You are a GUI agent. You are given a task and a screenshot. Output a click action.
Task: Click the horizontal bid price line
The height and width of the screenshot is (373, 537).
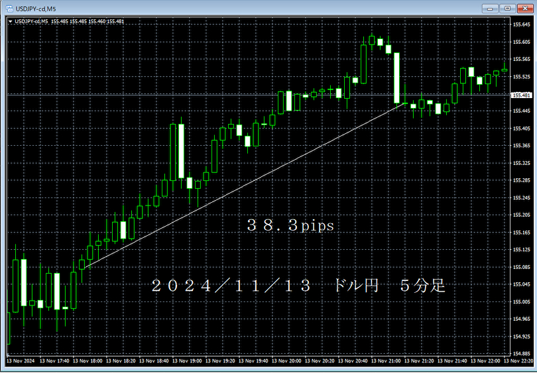point(259,95)
